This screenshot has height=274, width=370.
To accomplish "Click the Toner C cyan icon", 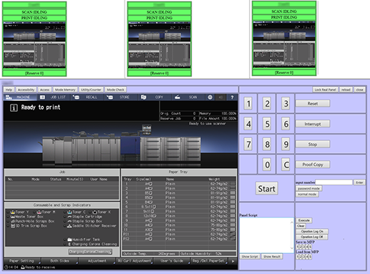I will pos(69,212).
